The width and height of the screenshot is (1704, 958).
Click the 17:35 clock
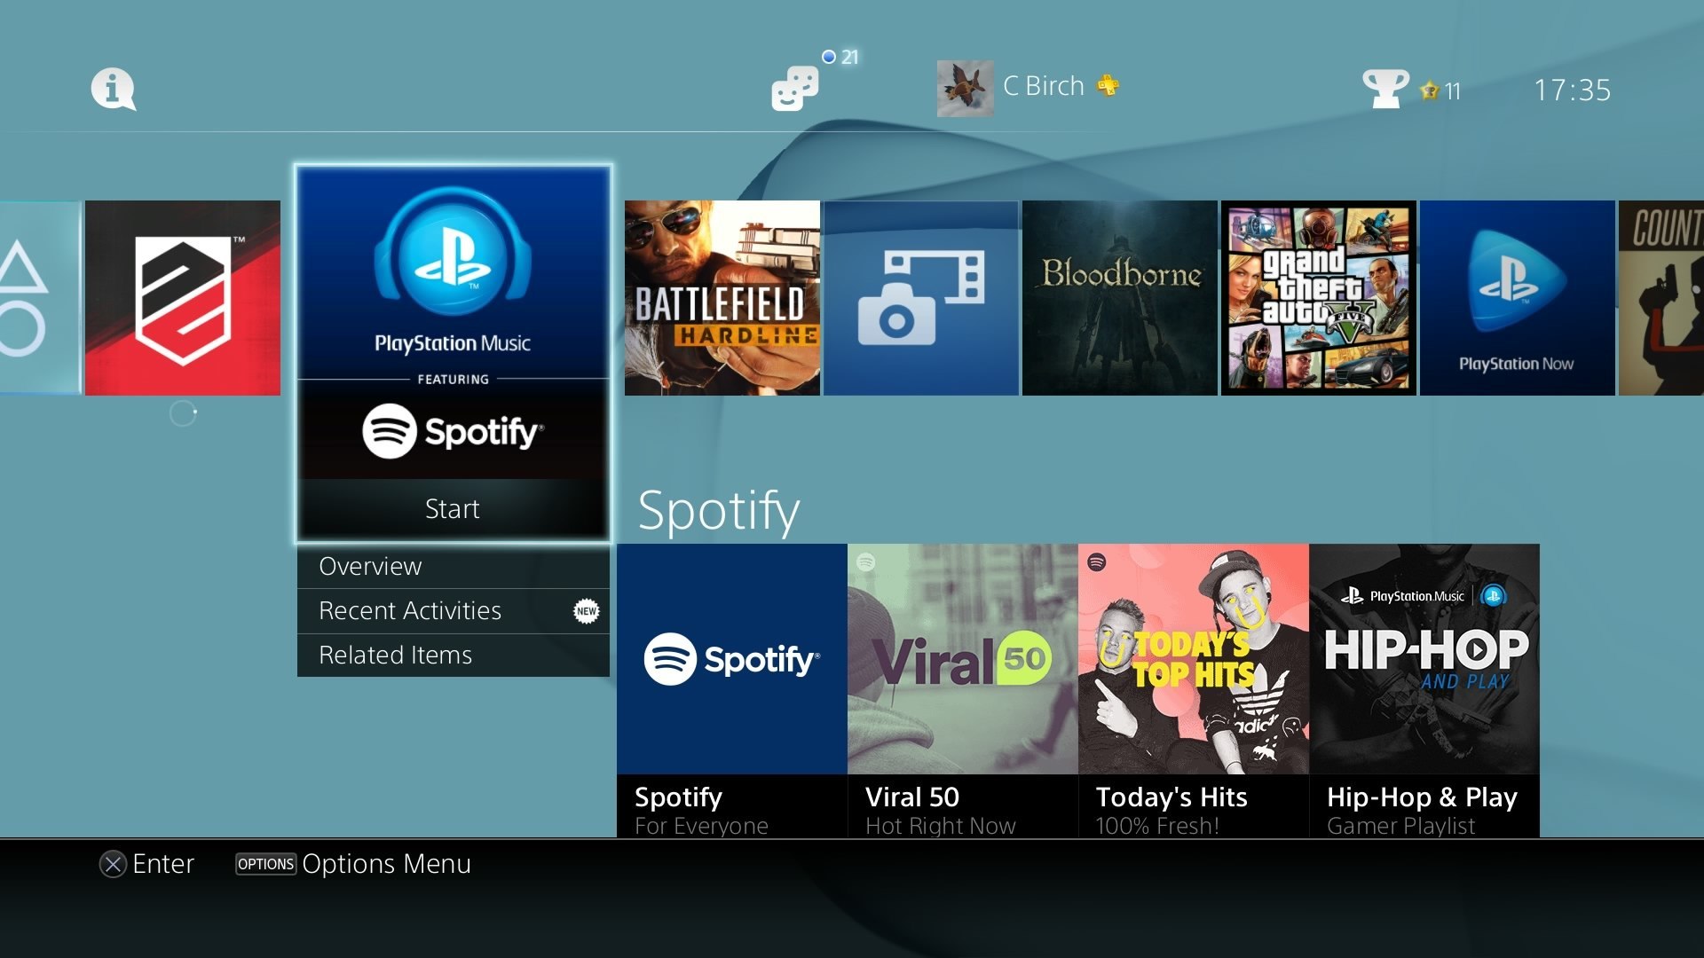tap(1573, 90)
